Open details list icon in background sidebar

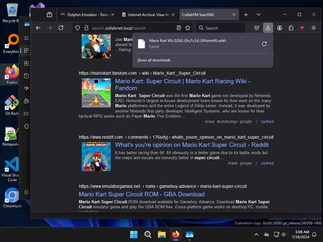26,113
